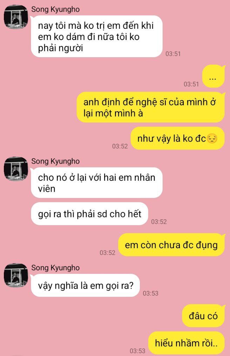Tap the 03:53 timestamp beside 'vậy nghĩa là' bubble
The width and height of the screenshot is (230, 356).
(x=151, y=294)
